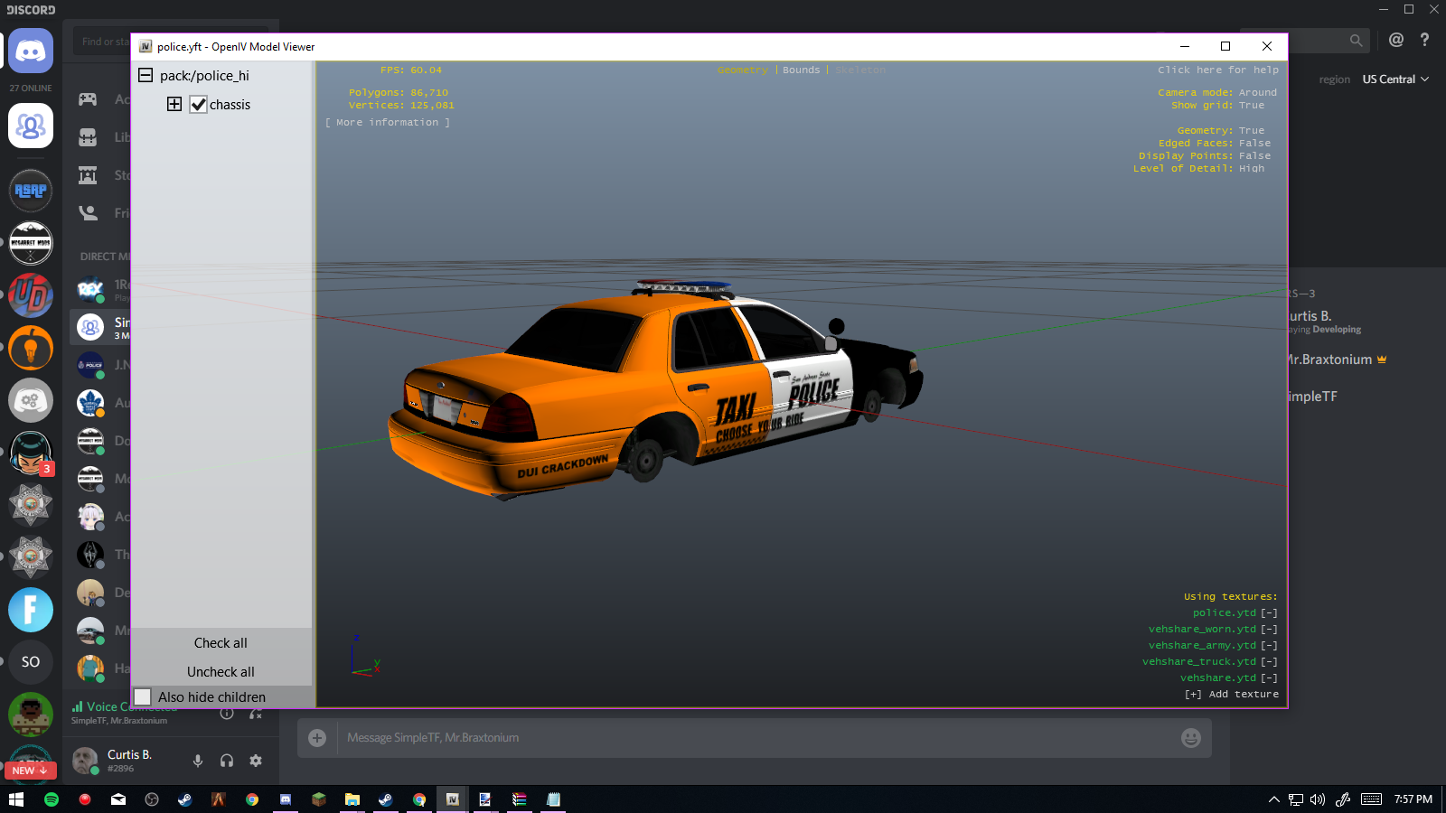Expand the chassis tree node

click(174, 104)
